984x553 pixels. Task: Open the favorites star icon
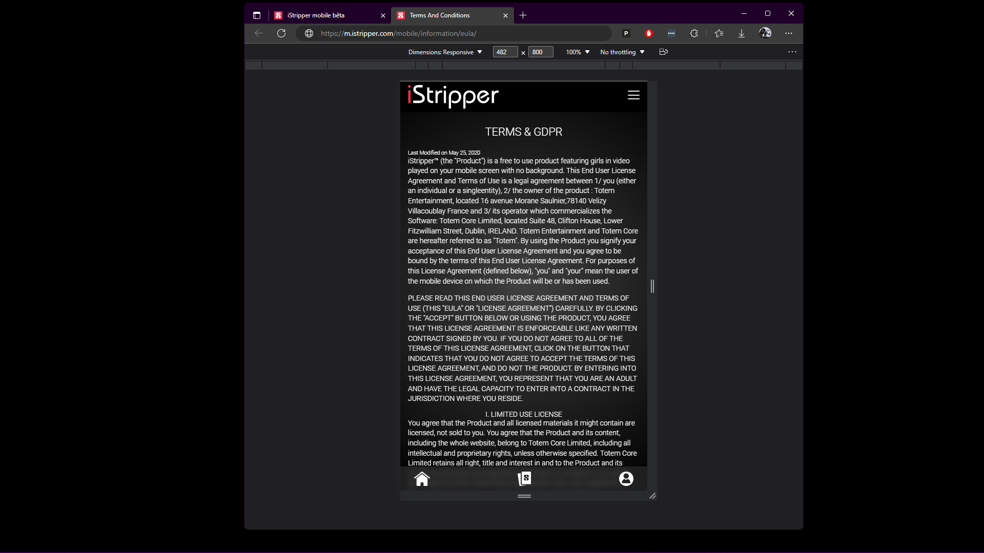719,33
